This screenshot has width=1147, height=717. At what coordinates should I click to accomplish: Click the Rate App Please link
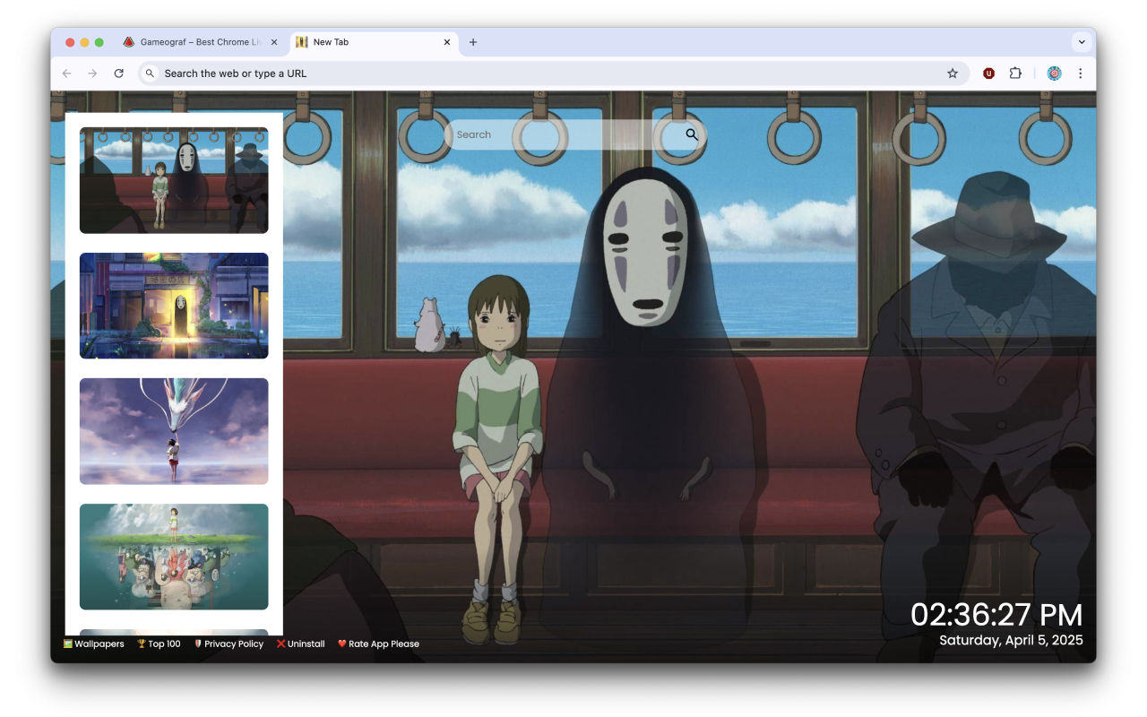(x=378, y=644)
